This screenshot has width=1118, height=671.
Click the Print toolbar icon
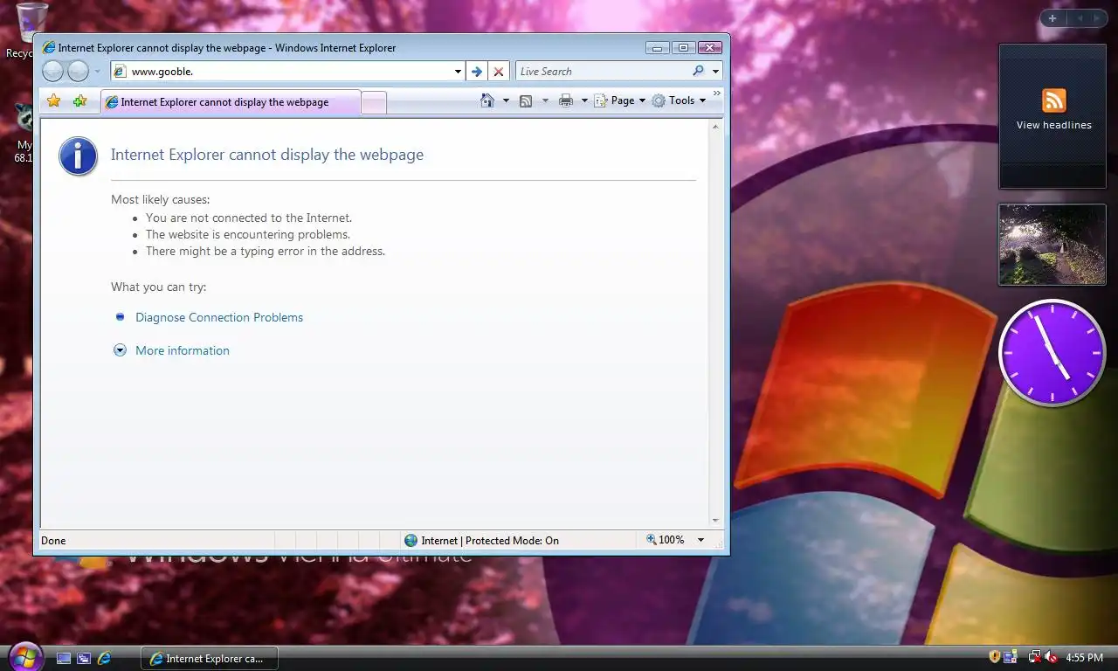click(x=566, y=100)
